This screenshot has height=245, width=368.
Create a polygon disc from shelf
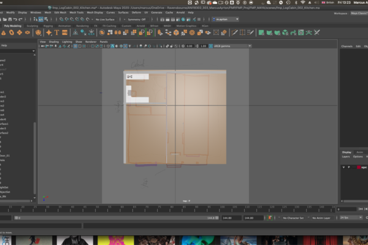pos(28,32)
